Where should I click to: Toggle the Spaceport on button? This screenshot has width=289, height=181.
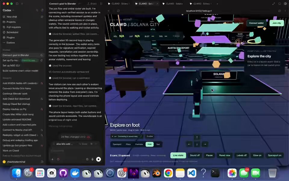click(x=275, y=155)
